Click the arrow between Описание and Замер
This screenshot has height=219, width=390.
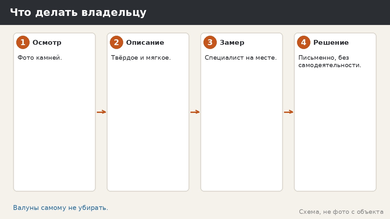click(195, 112)
